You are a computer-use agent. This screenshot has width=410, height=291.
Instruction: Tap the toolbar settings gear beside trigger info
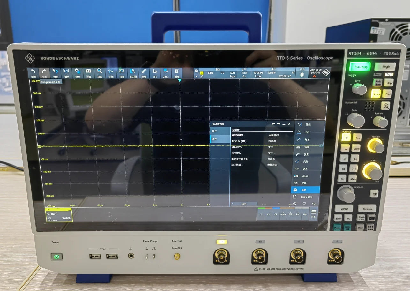(196, 71)
